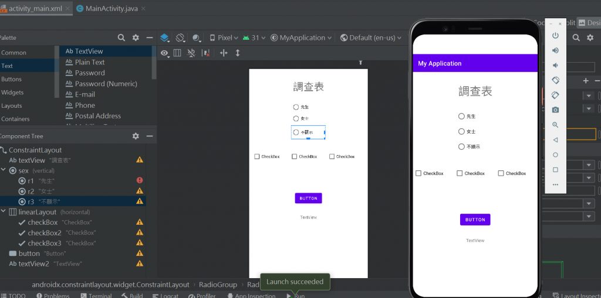Open Component Tree settings gear
This screenshot has width=601, height=298.
(x=136, y=136)
